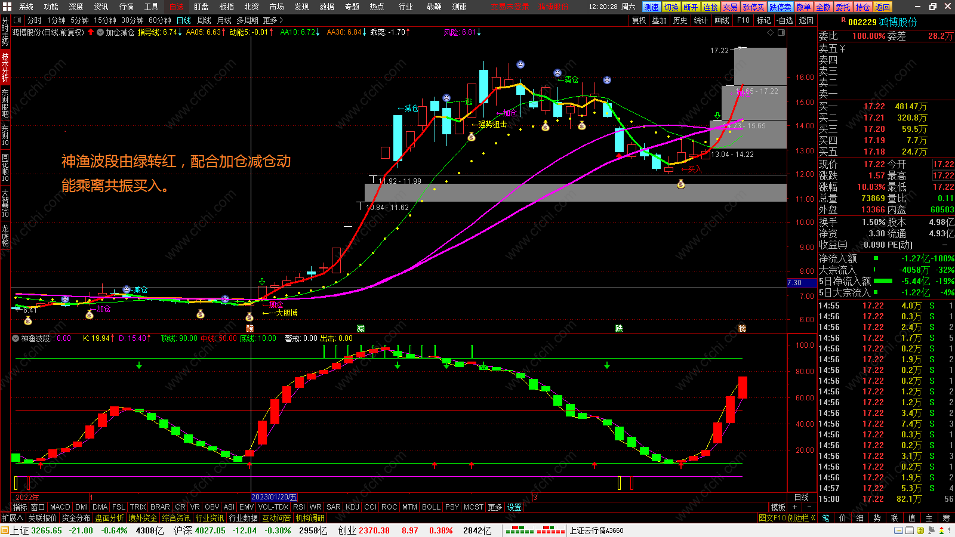955x537 pixels.
Task: Select the MACD indicator tab
Action: (x=60, y=507)
